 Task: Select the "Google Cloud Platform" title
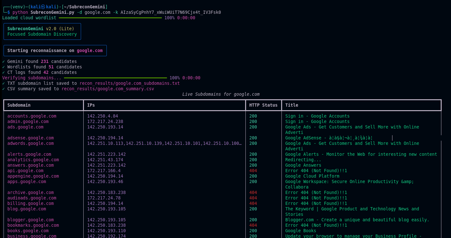312,176
